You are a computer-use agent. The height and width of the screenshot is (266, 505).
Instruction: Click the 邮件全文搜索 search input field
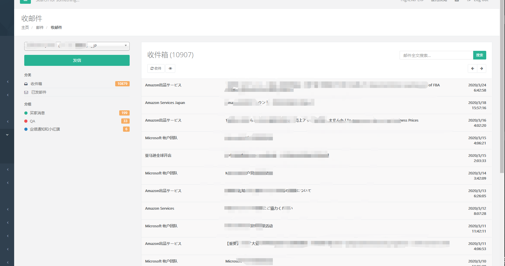[x=436, y=55]
